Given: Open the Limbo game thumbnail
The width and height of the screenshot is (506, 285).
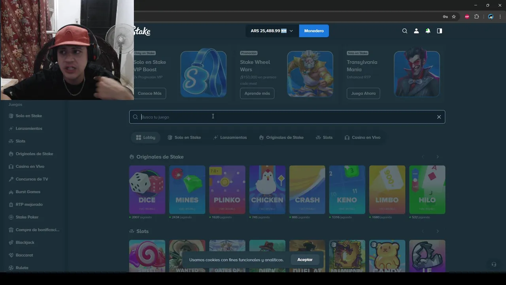Looking at the screenshot, I should (387, 190).
